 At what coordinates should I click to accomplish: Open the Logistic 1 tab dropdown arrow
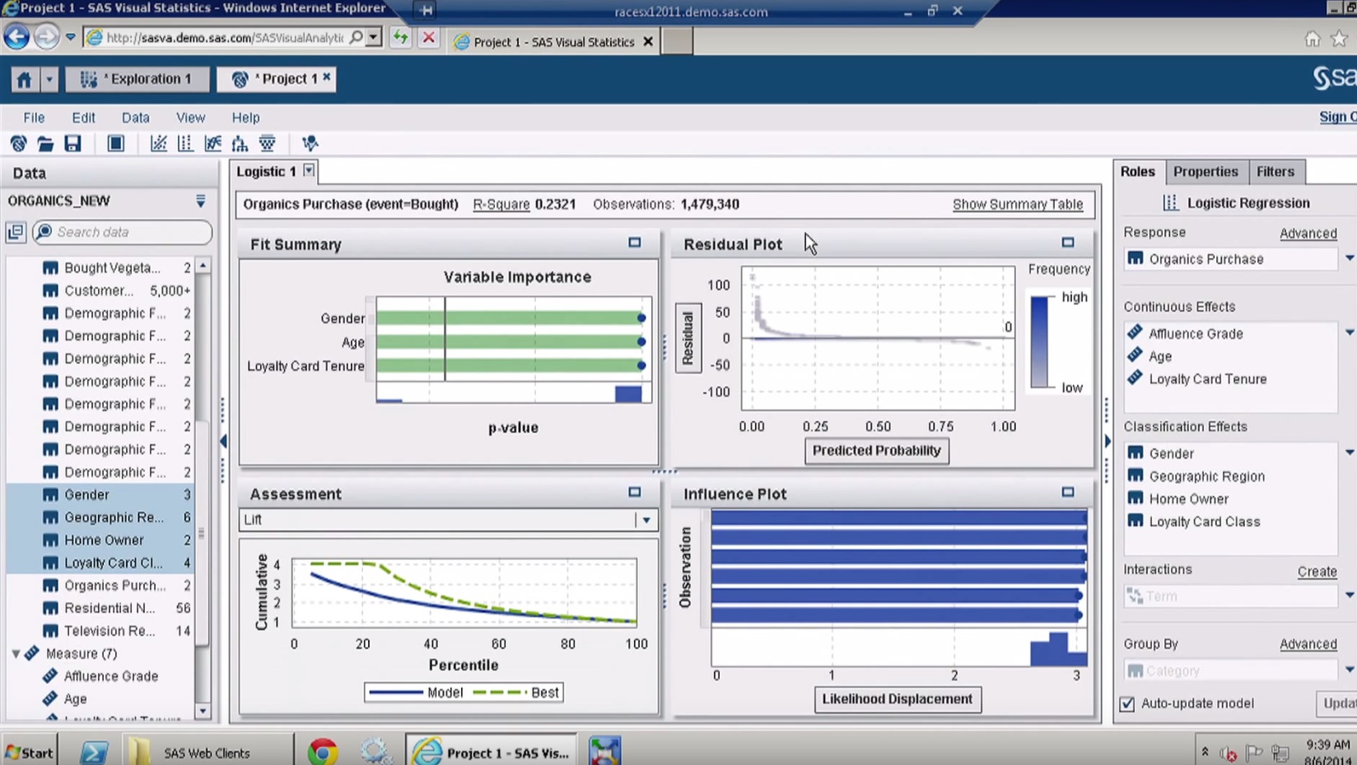[309, 171]
